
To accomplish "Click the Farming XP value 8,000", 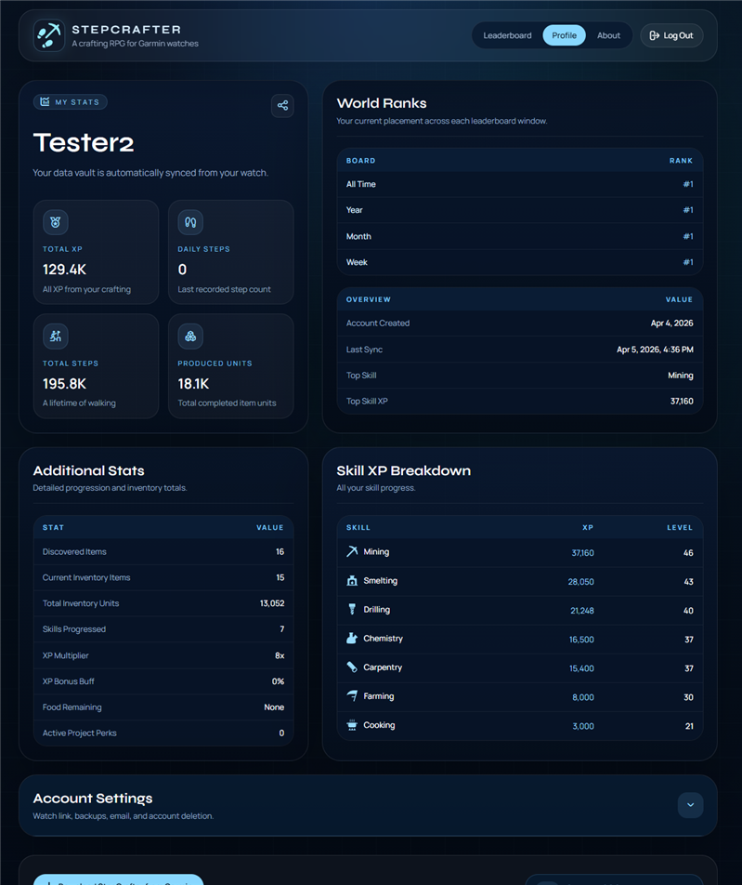I will pos(583,697).
